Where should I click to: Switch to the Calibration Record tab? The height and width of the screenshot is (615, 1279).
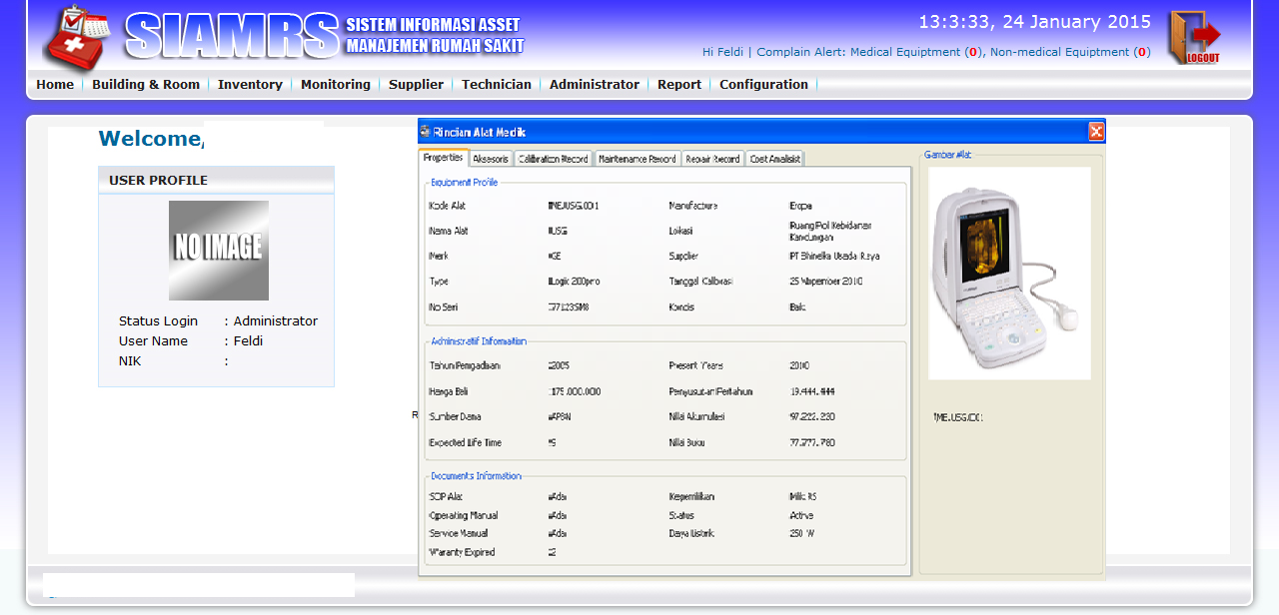coord(554,159)
